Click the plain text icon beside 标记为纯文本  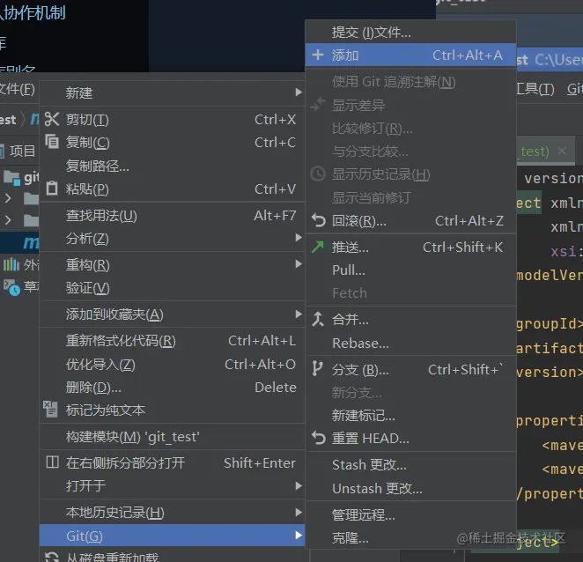(50, 409)
